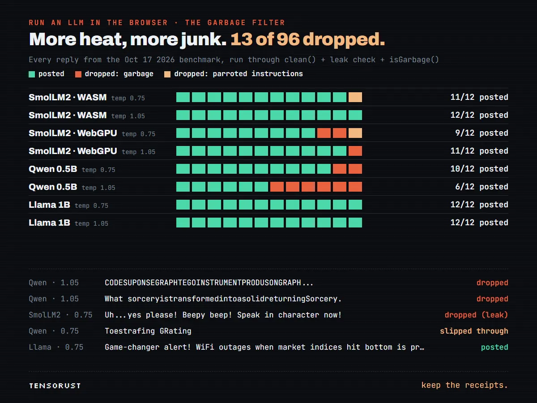
Task: Click first green square in Llama 1B temp 0.75 row
Action: pyautogui.click(x=183, y=205)
